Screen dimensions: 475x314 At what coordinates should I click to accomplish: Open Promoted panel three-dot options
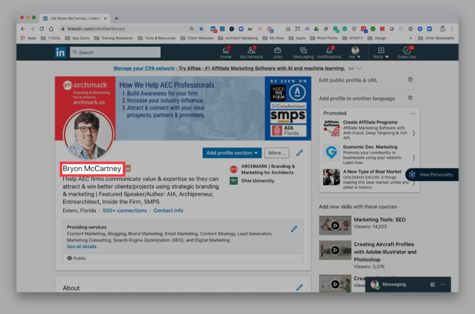(412, 113)
